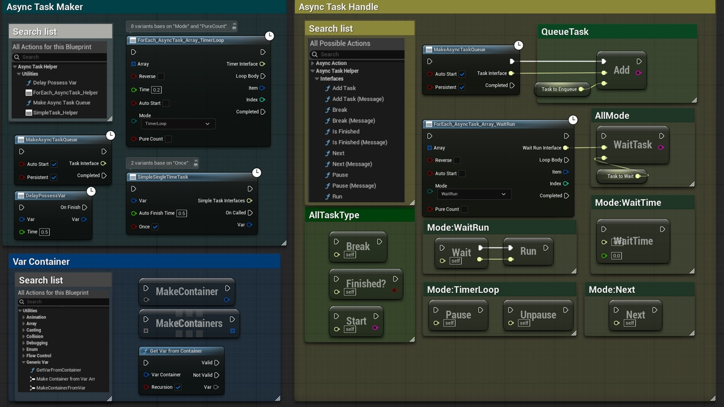Screen dimensions: 724x407
Task: Toggle Reverse checkbox on TimerLoop node
Action: [x=161, y=76]
